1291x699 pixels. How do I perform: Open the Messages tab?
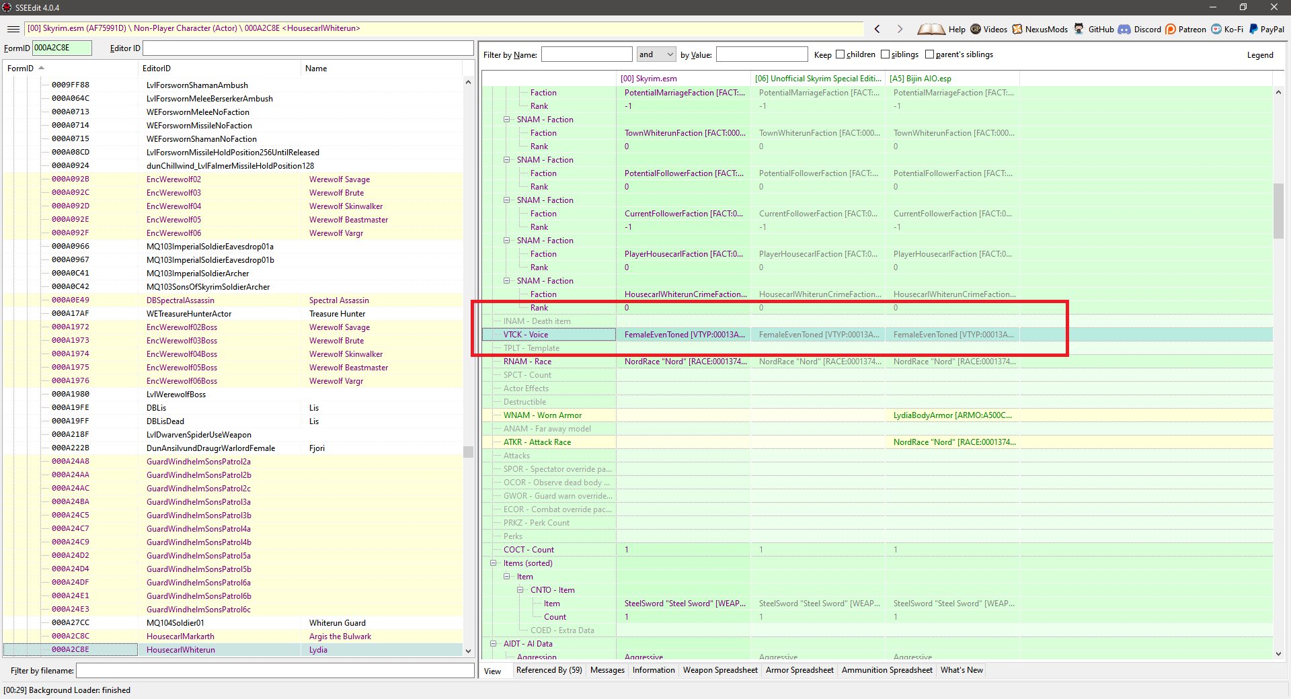pos(607,670)
